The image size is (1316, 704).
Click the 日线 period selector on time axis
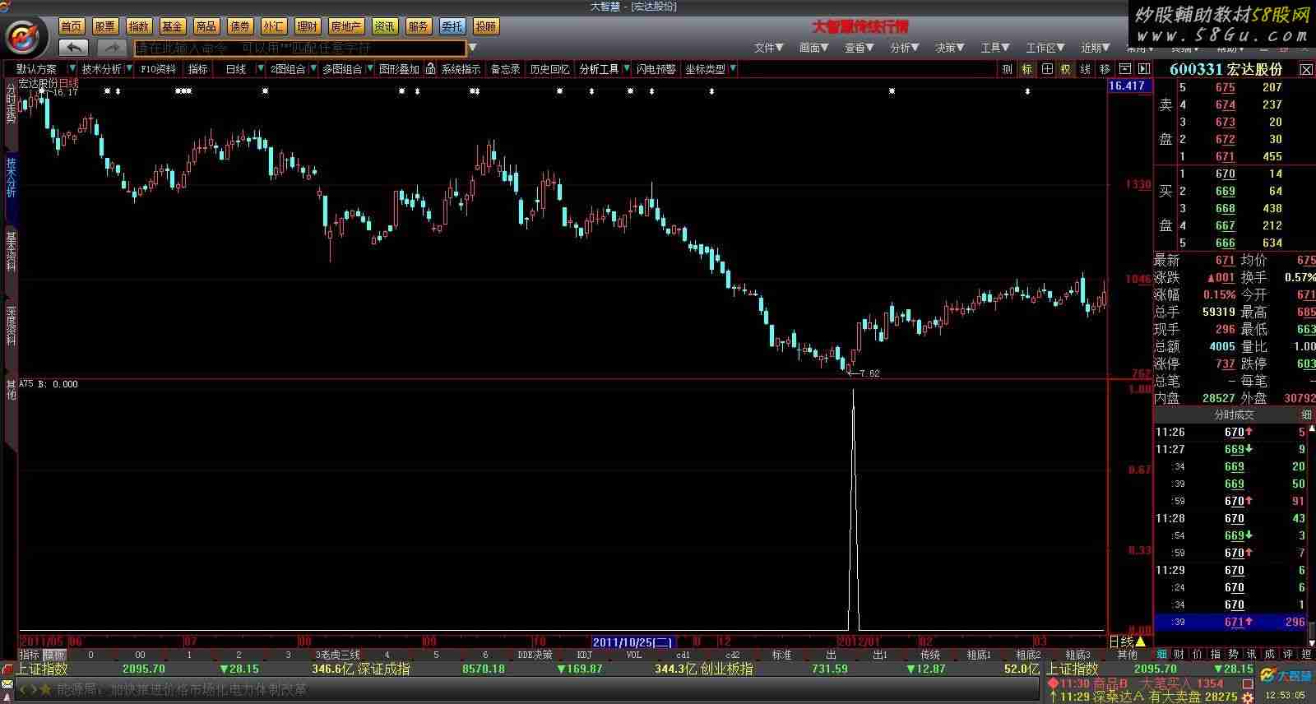click(1128, 641)
